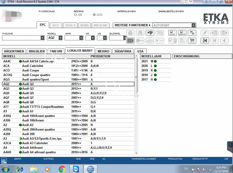Click the left triangle back icon
Image resolution: width=233 pixels, height=173 pixels.
pos(224,41)
